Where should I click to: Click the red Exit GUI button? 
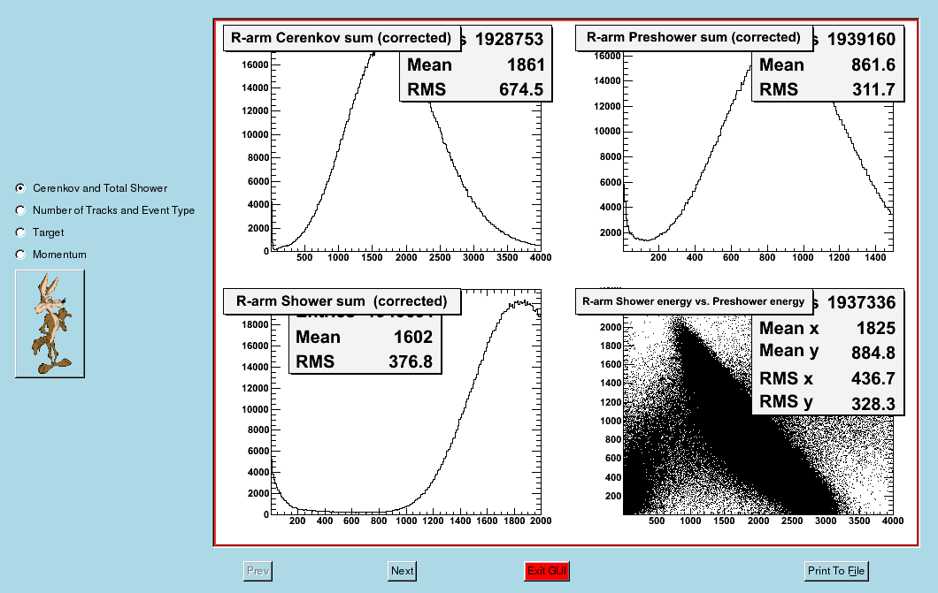[x=547, y=571]
